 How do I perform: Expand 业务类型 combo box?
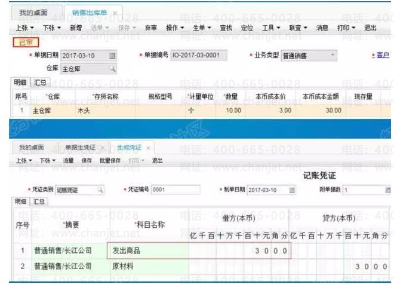point(333,55)
